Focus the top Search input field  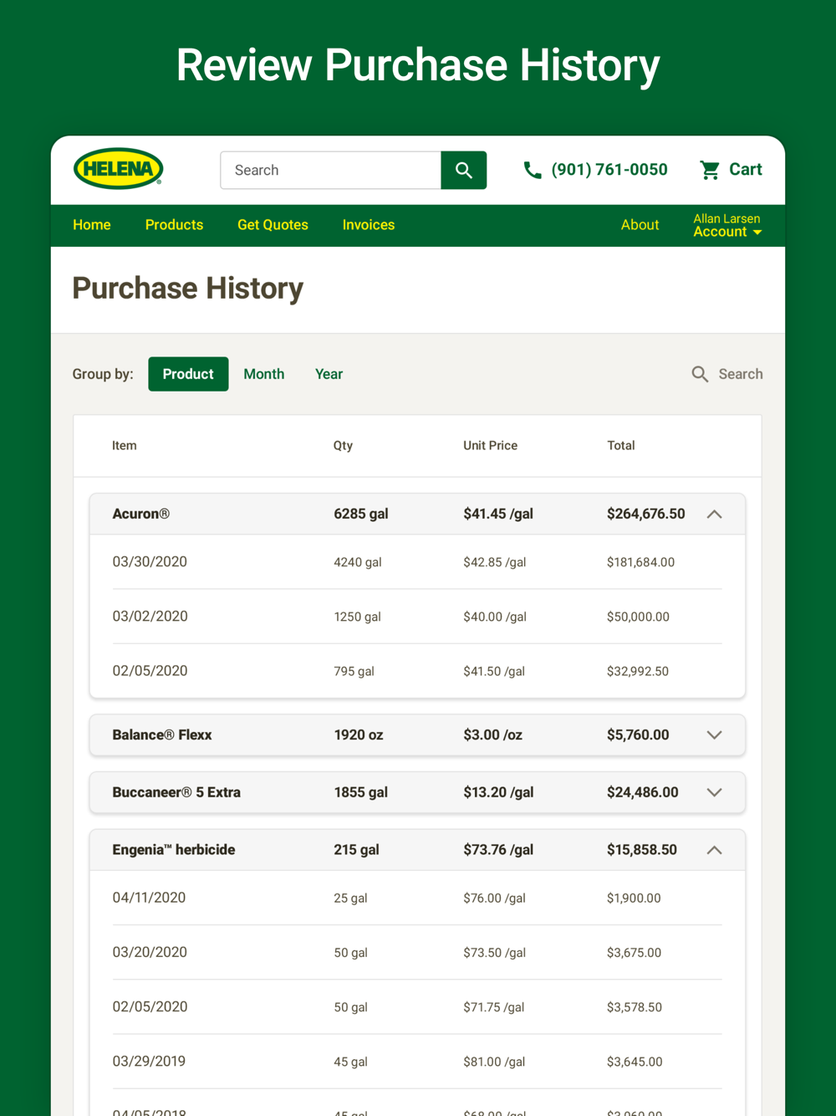[331, 170]
